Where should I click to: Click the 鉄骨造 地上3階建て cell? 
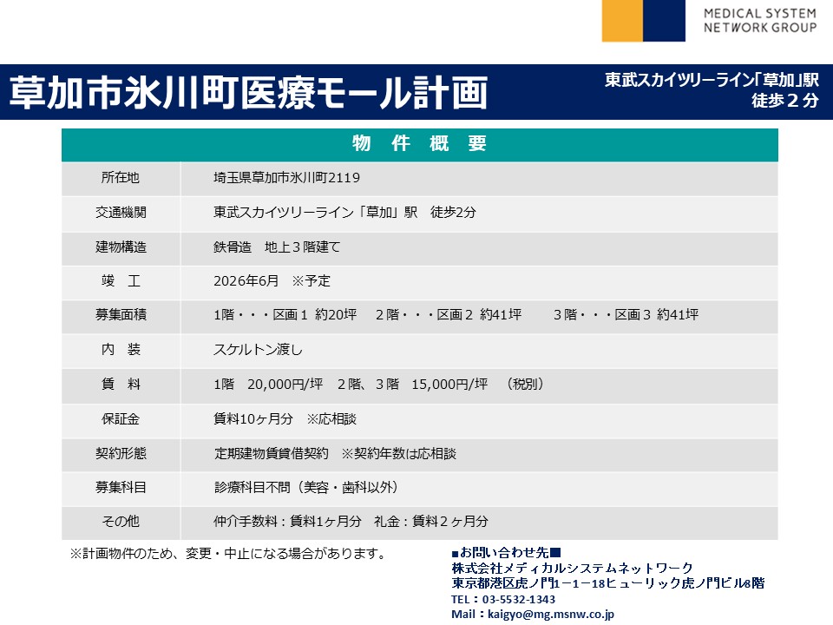pos(277,247)
